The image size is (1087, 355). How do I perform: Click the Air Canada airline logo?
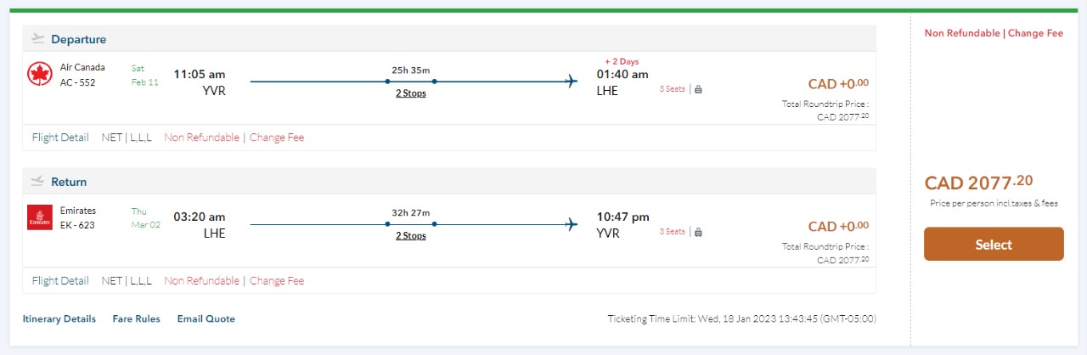pos(40,75)
